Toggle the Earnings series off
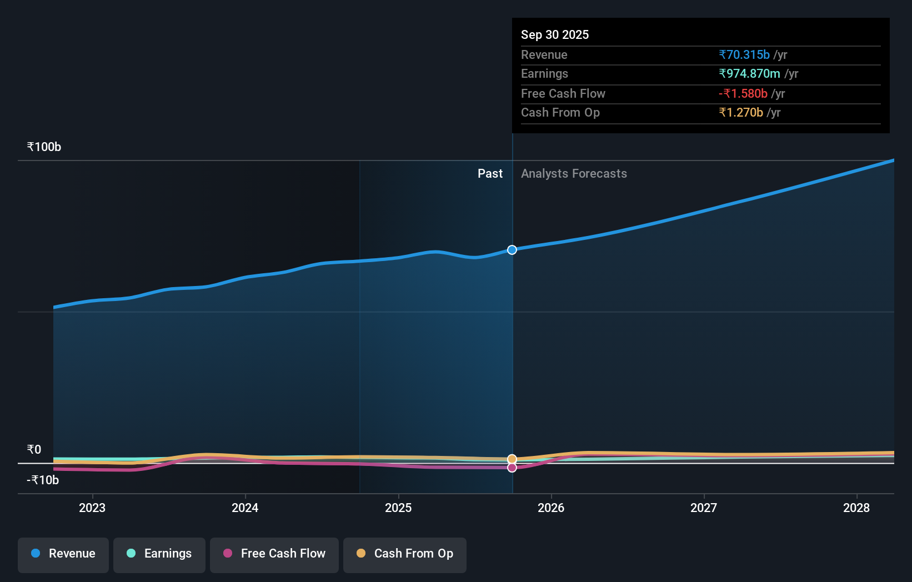This screenshot has height=582, width=912. click(159, 554)
